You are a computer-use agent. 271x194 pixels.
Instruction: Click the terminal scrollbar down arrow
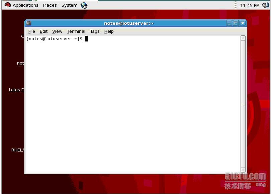coord(243,170)
